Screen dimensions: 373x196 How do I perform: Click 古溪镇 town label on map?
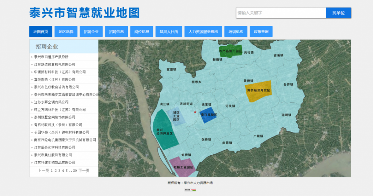tap(278, 55)
